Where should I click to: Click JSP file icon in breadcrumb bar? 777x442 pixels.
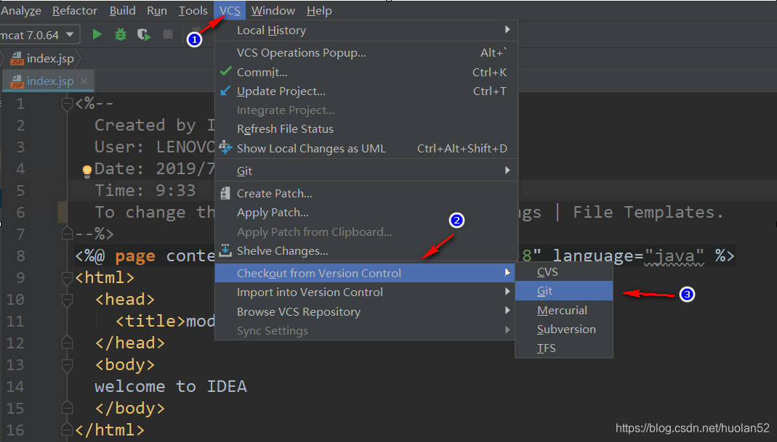17,58
